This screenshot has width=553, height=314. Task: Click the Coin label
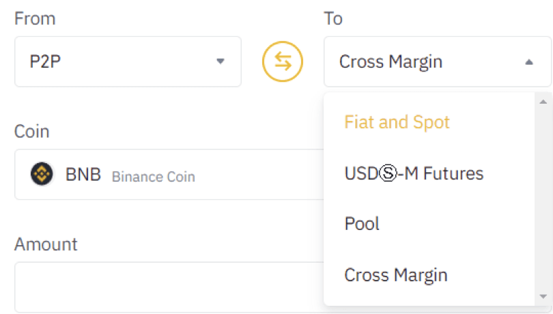coord(31,132)
